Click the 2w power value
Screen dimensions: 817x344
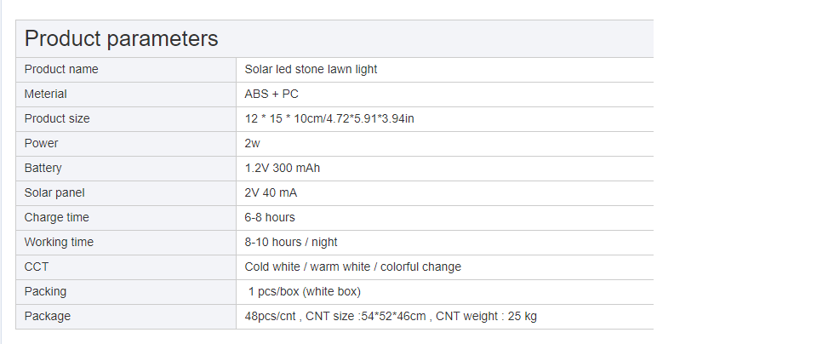pos(253,143)
